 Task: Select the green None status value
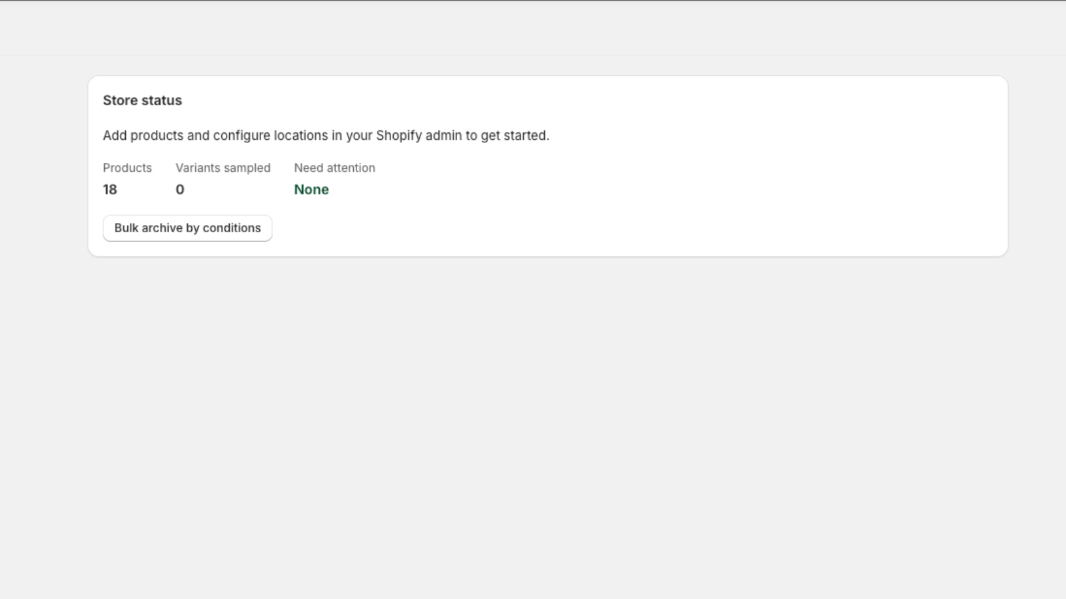click(311, 190)
